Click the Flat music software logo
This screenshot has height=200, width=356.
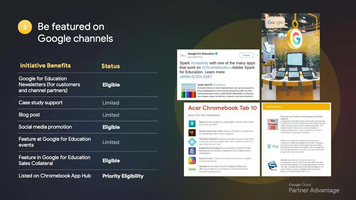(x=273, y=146)
